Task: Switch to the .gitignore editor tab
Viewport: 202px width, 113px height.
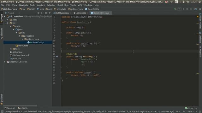Action: (x=81, y=13)
